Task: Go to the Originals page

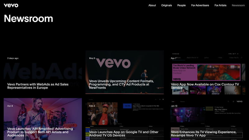Action: (x=167, y=5)
